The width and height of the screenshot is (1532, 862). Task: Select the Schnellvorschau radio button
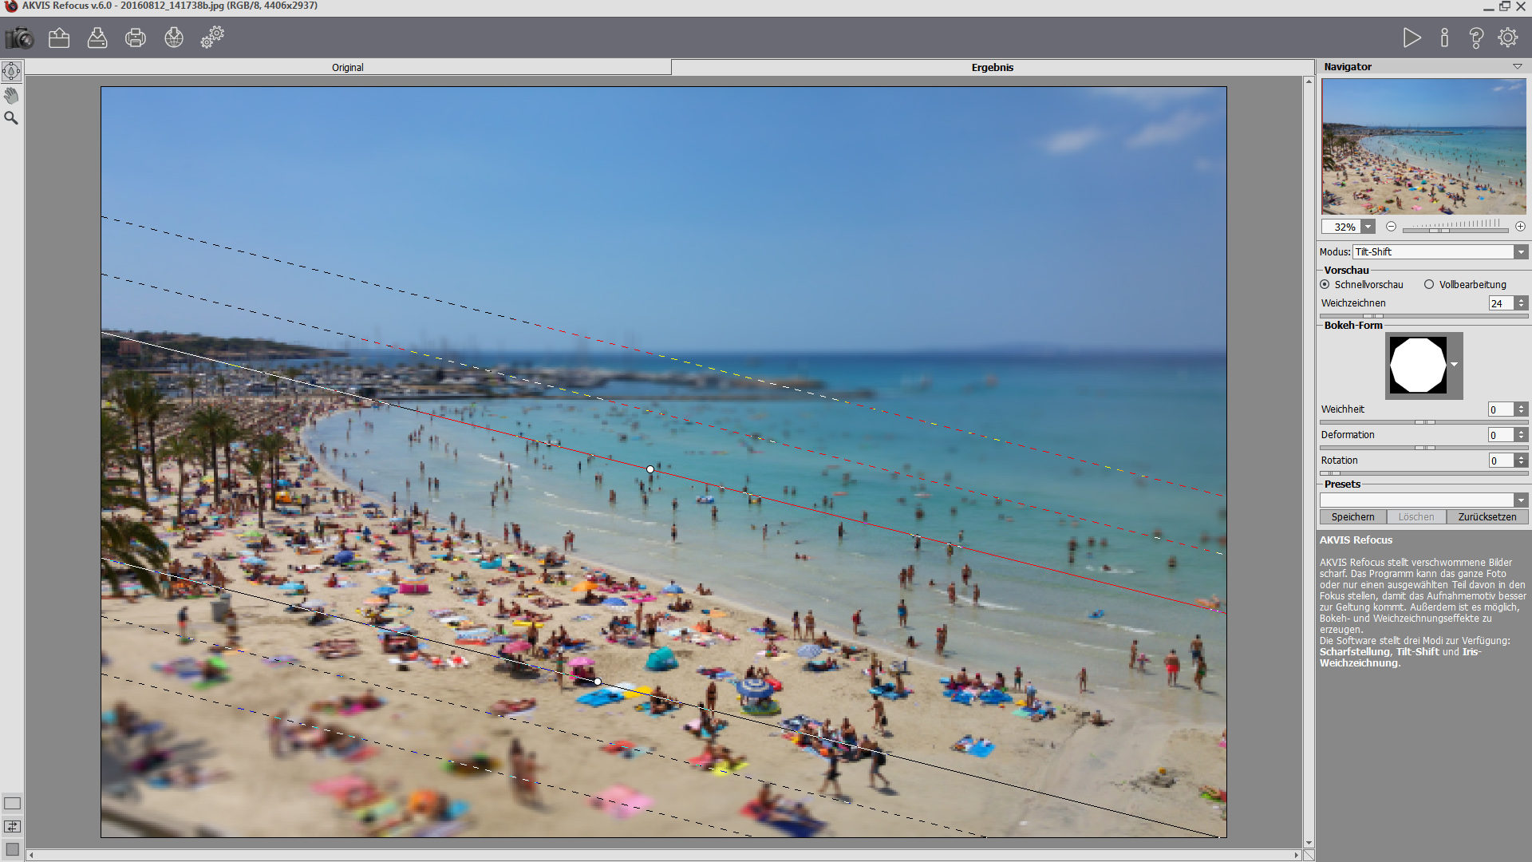click(1325, 284)
